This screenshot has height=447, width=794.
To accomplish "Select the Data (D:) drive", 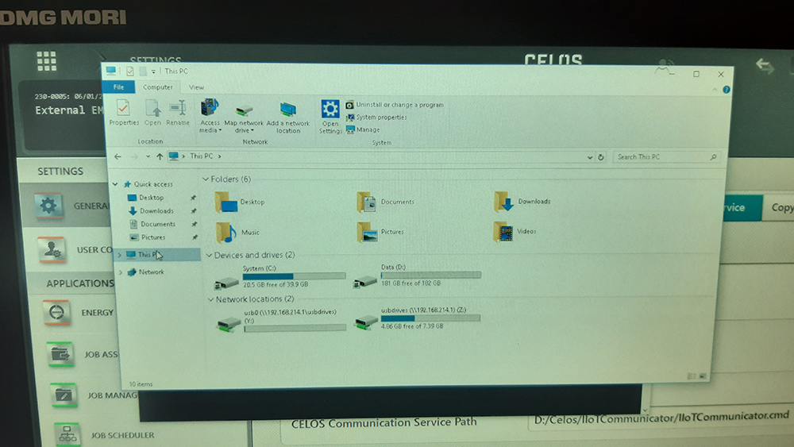I will click(418, 276).
